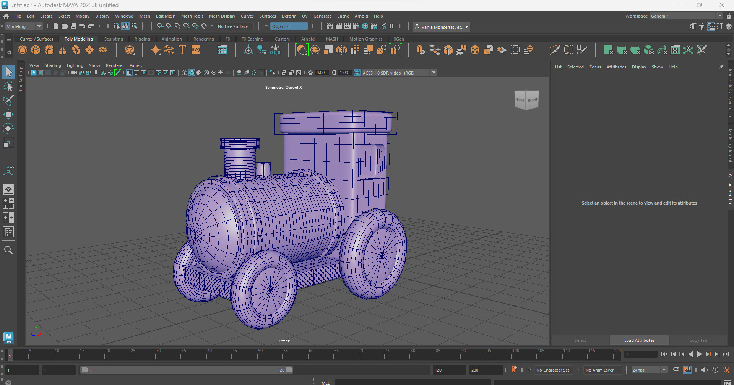Open the Mesh Display menu

point(222,16)
